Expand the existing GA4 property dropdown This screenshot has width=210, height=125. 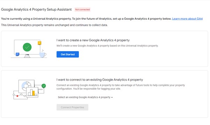click(85, 97)
